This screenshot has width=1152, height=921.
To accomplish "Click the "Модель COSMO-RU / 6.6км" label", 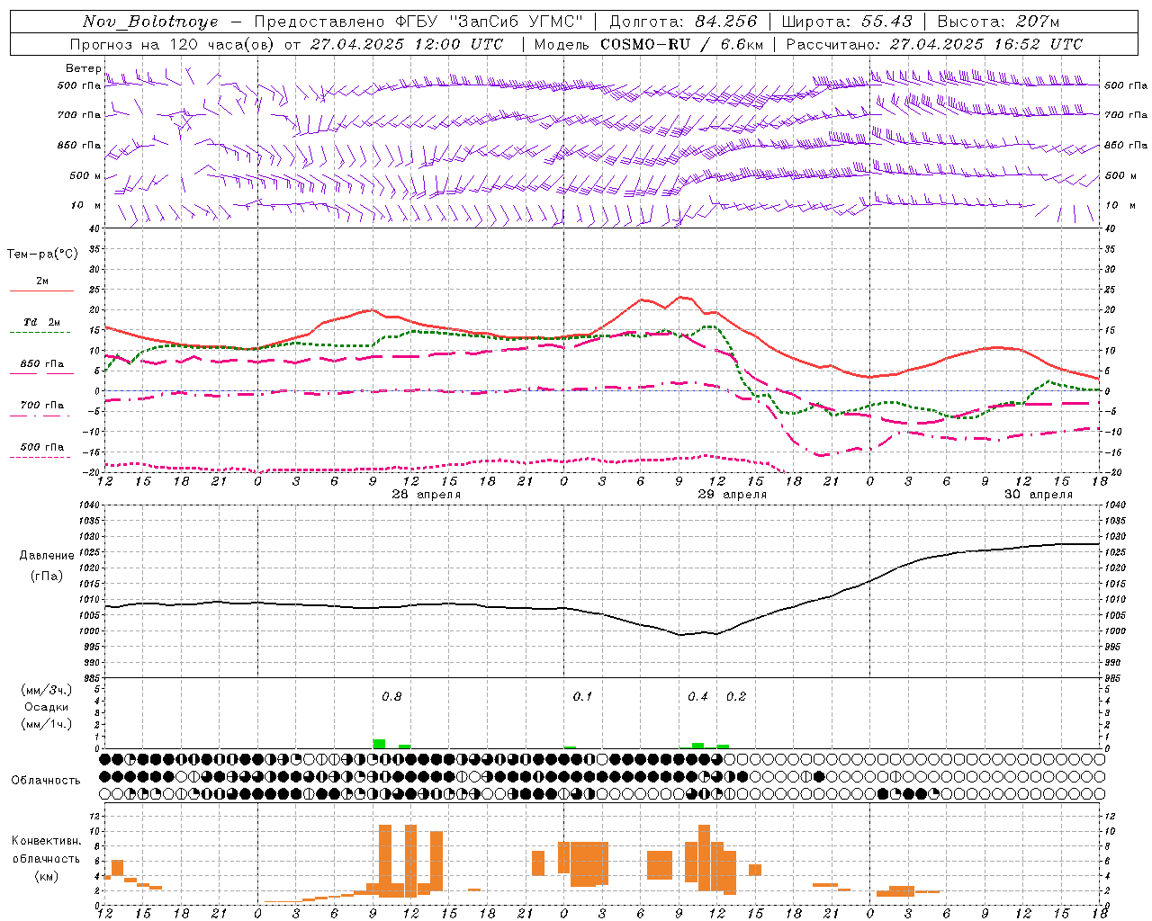I will [x=648, y=44].
